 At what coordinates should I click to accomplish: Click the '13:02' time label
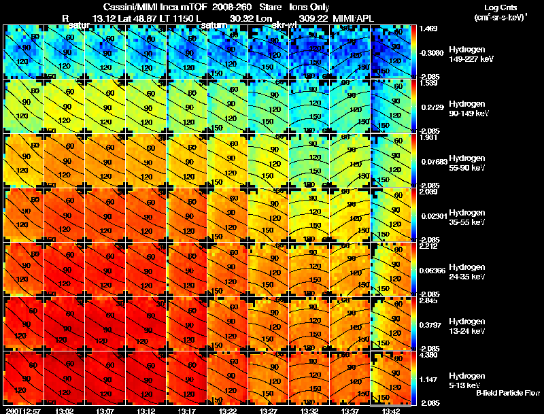coord(64,411)
